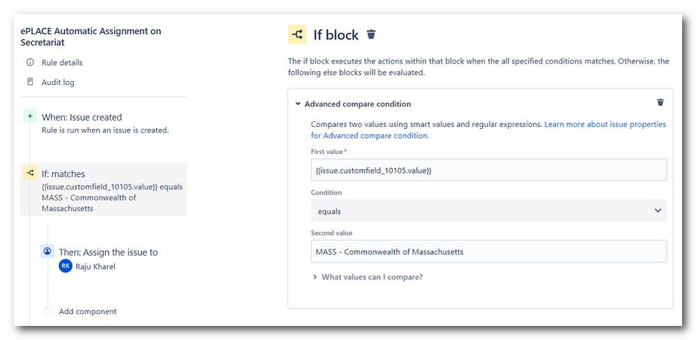Click Add component under Then action
The height and width of the screenshot is (340, 696).
(88, 311)
